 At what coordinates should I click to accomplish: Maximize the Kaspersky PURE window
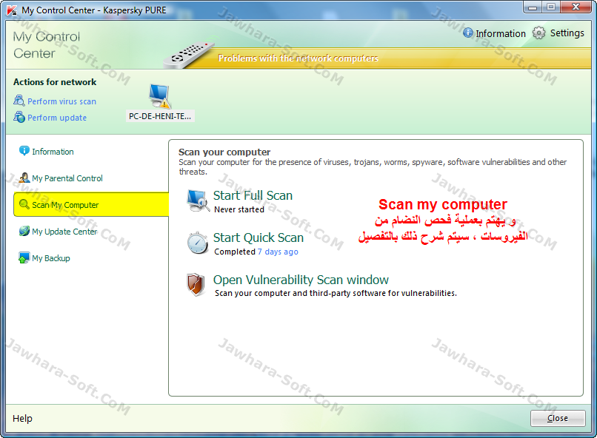point(551,7)
